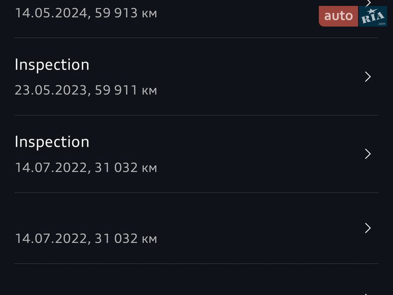The width and height of the screenshot is (393, 295).
Task: Click date 14.07.2022 under the second Inspection
Action: coord(50,168)
